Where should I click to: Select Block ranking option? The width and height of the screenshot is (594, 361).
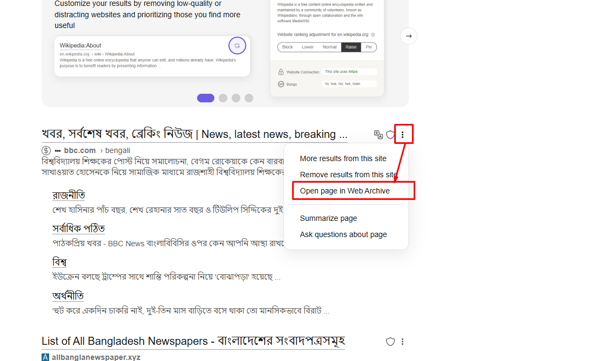pyautogui.click(x=287, y=47)
